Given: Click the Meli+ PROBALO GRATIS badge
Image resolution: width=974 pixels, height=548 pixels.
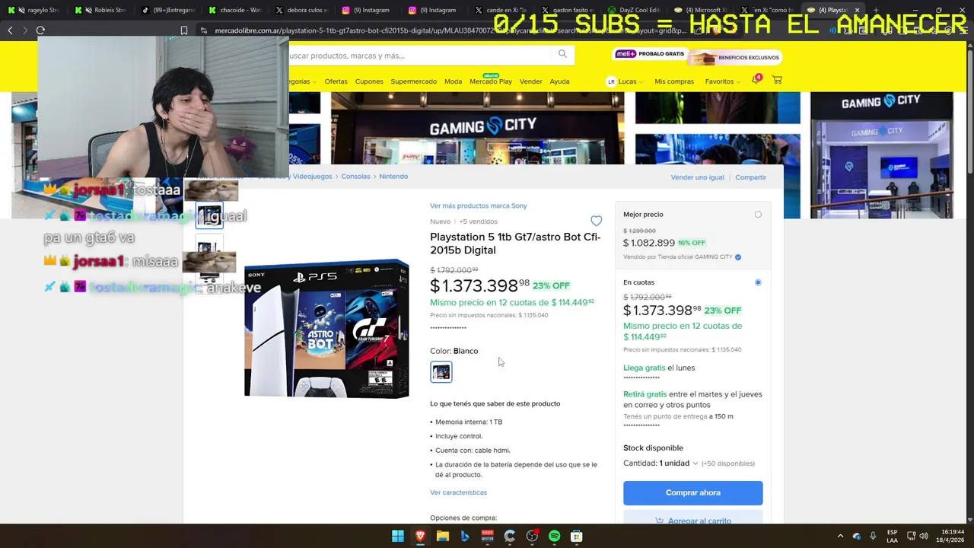Looking at the screenshot, I should (x=650, y=55).
